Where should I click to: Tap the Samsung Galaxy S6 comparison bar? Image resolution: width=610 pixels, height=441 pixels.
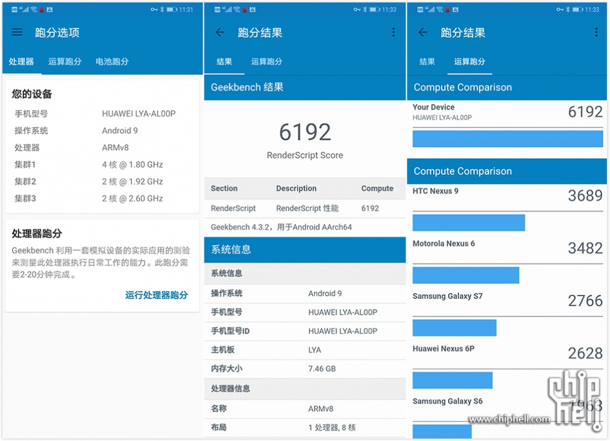pos(442,432)
